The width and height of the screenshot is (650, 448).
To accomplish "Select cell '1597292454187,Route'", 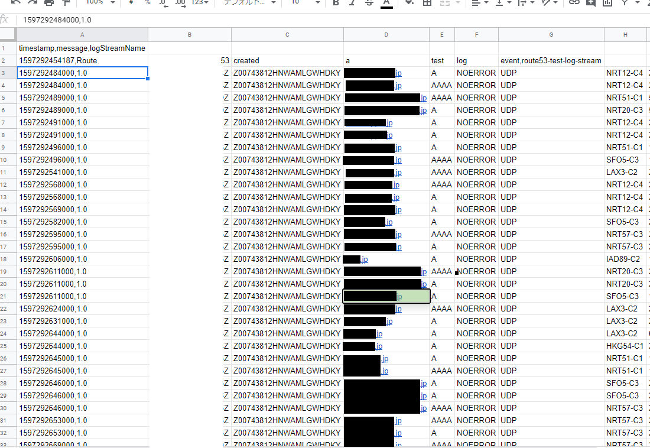I will pos(82,60).
